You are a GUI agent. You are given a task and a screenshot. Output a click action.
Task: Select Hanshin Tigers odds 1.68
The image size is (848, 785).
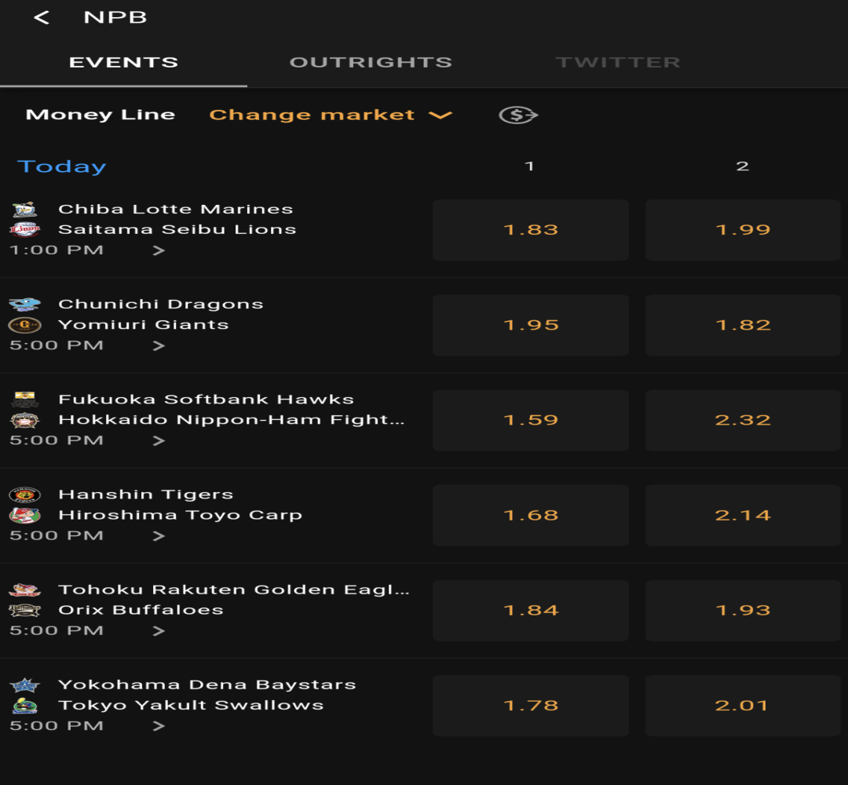coord(531,516)
